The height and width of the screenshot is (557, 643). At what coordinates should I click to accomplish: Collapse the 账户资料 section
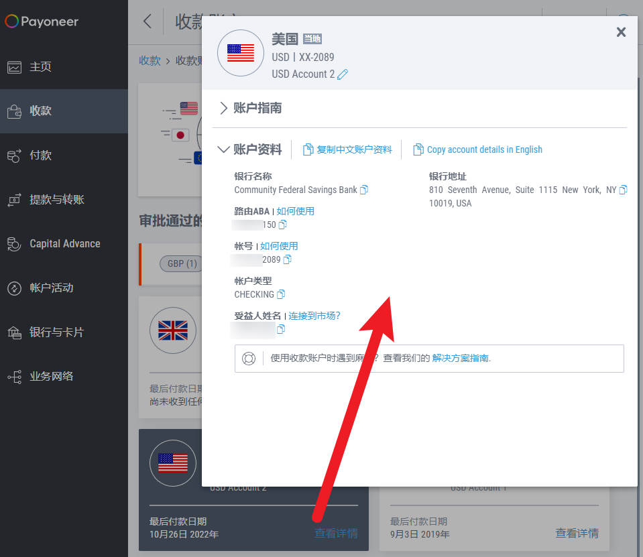coord(250,149)
